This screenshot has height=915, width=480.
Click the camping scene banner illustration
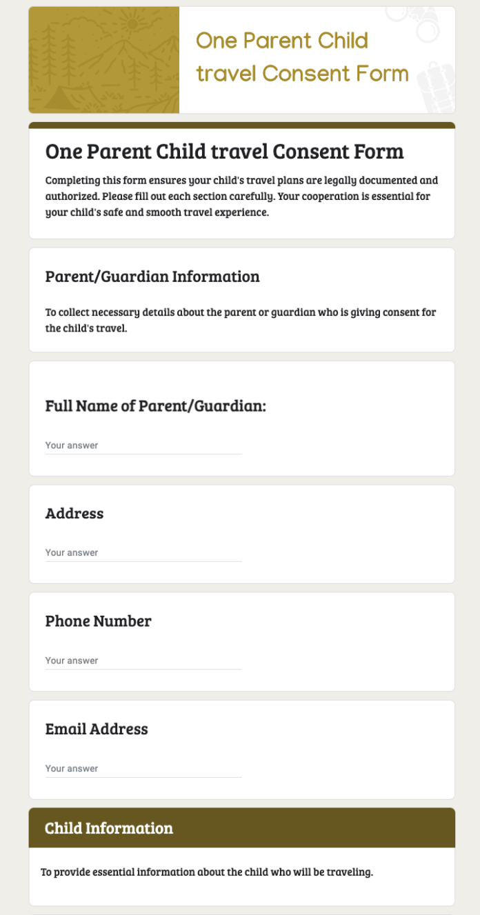103,59
